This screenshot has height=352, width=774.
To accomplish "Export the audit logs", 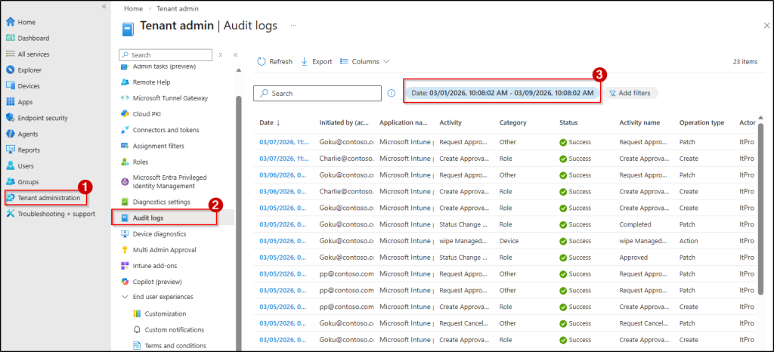I will (317, 62).
